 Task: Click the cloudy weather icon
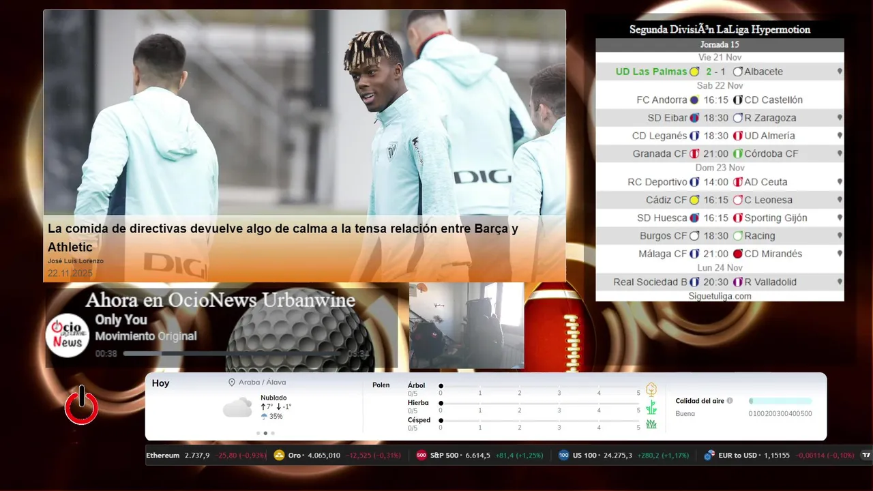(237, 408)
